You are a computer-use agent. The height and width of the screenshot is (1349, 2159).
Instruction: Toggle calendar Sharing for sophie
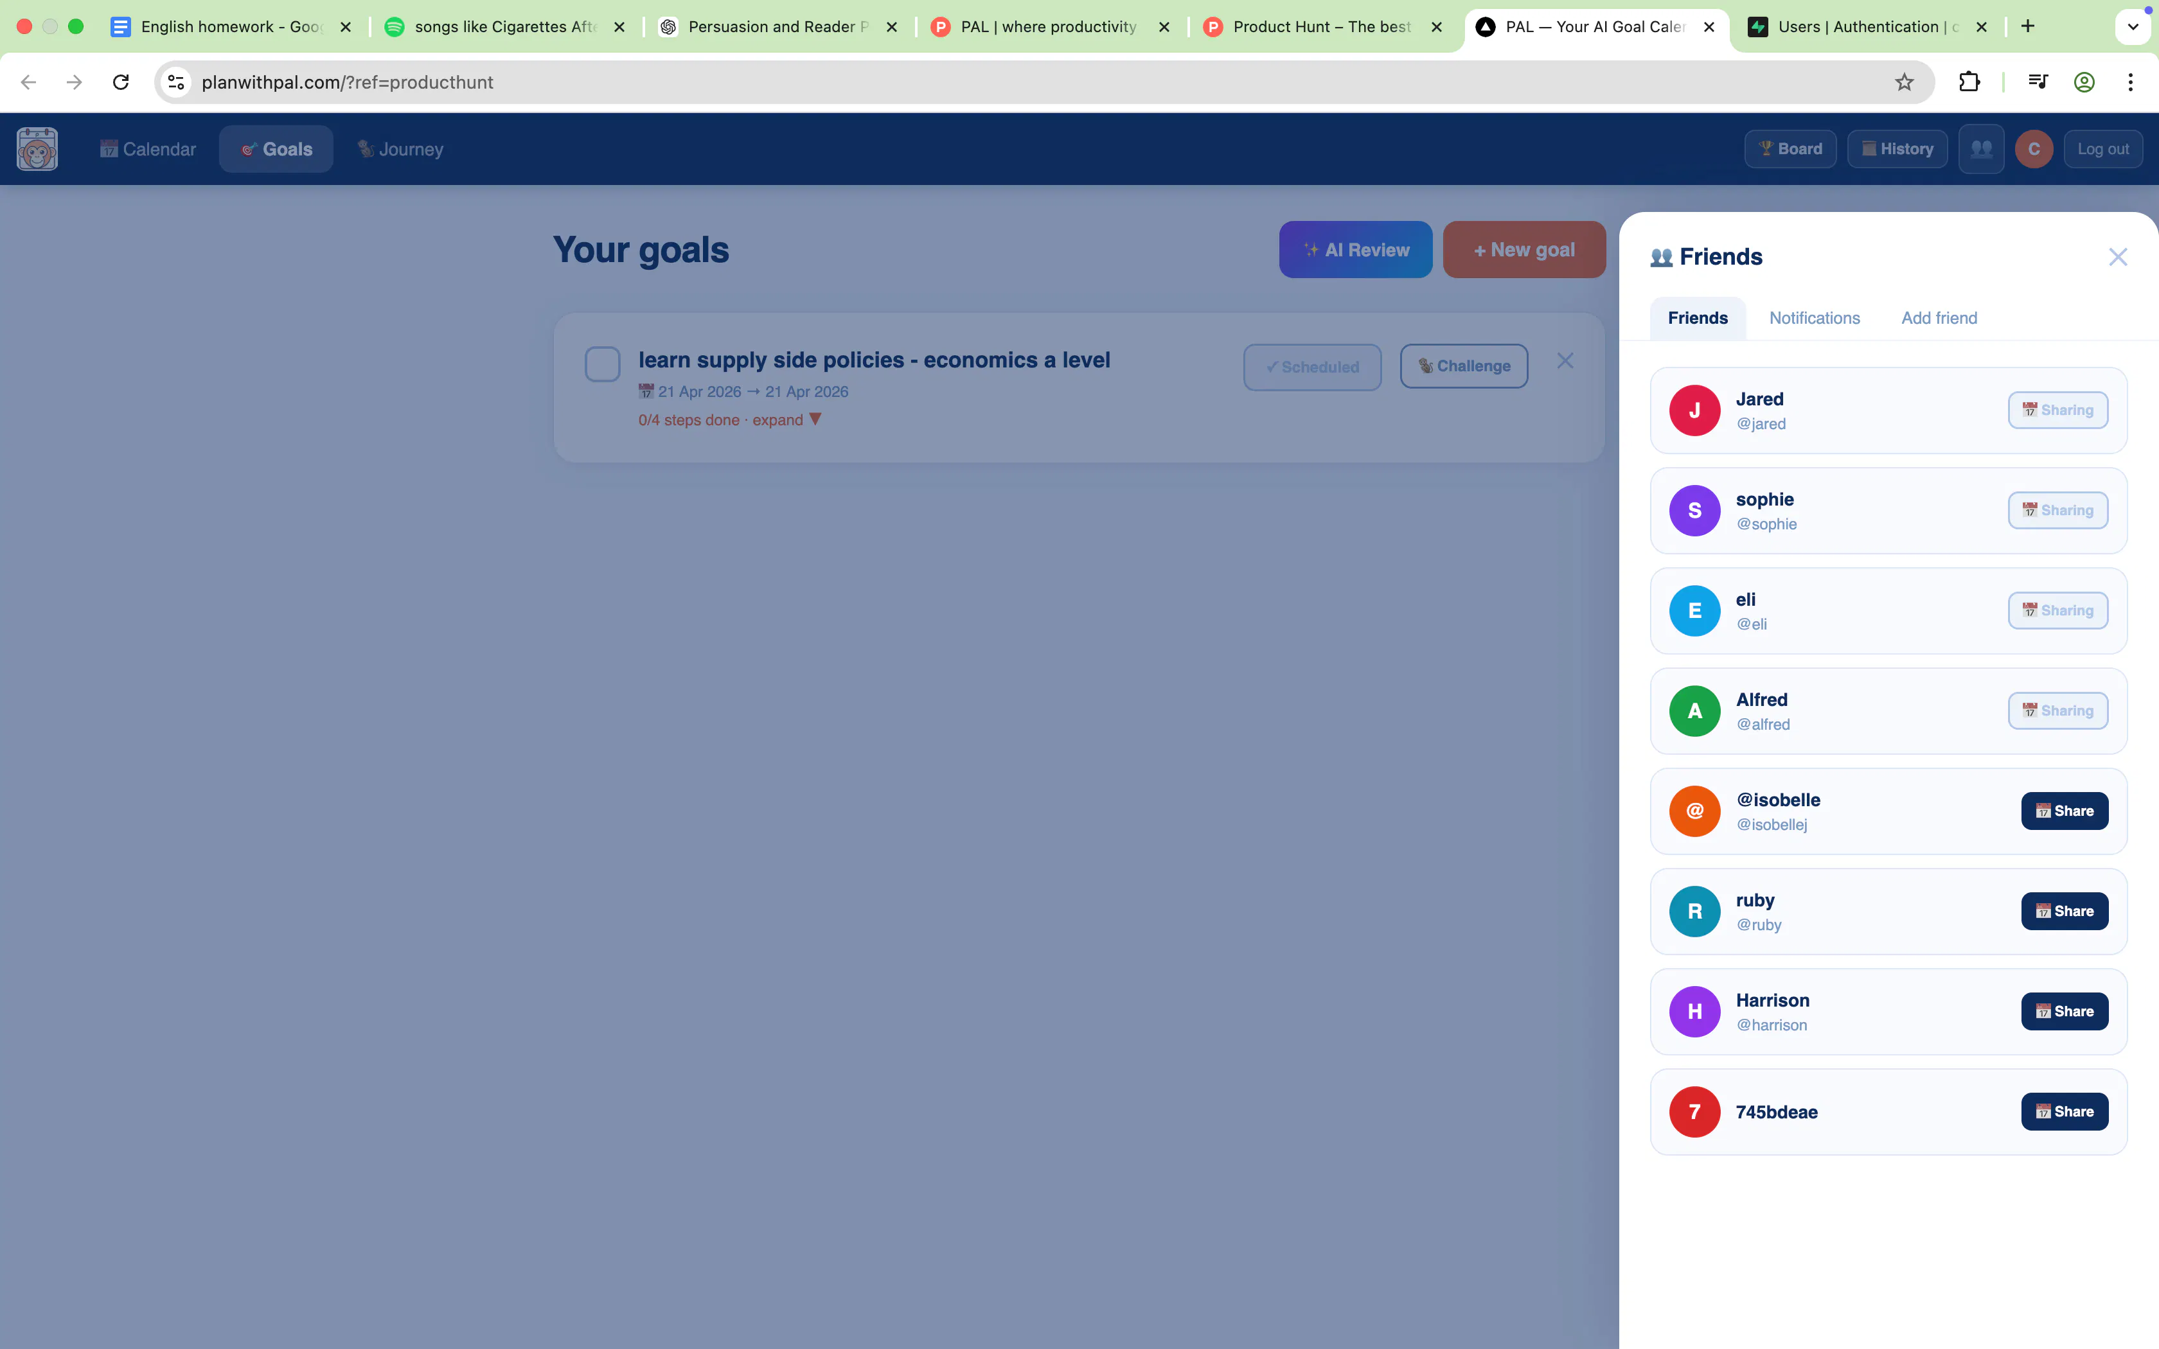2058,510
